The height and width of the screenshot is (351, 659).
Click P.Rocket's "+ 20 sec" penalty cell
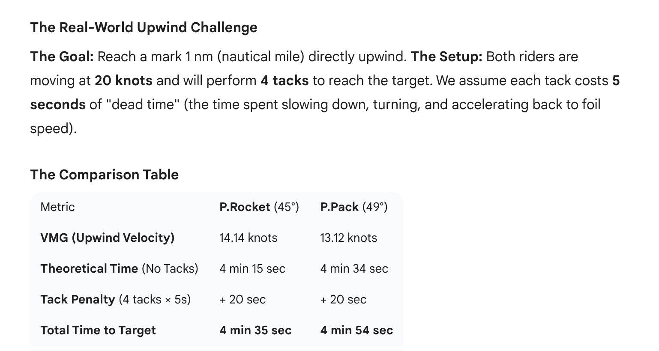[x=242, y=300]
